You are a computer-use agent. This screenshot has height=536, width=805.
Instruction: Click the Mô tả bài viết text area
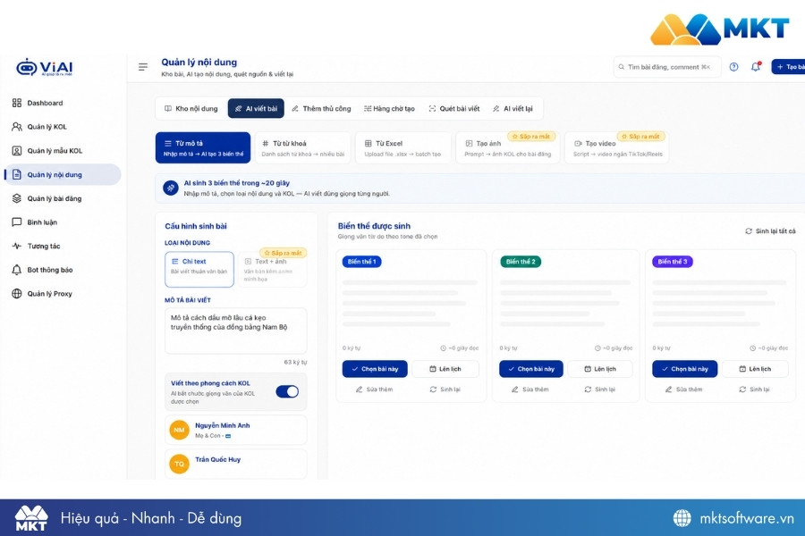235,331
